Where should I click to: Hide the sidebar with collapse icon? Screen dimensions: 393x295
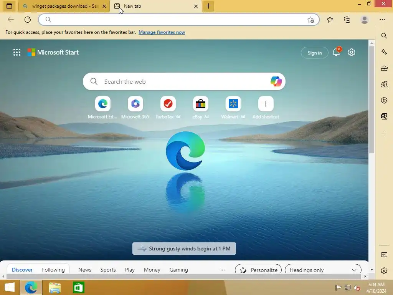[x=384, y=255]
